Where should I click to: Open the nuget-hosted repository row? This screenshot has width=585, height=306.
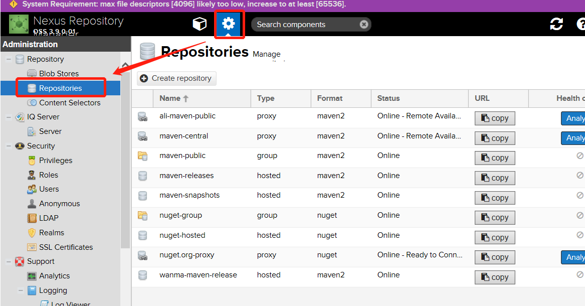tap(358, 237)
